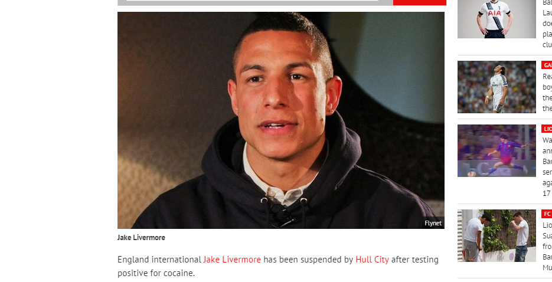
Task: Open the Barcelona player kicking ball thumbnail
Action: pos(497,150)
